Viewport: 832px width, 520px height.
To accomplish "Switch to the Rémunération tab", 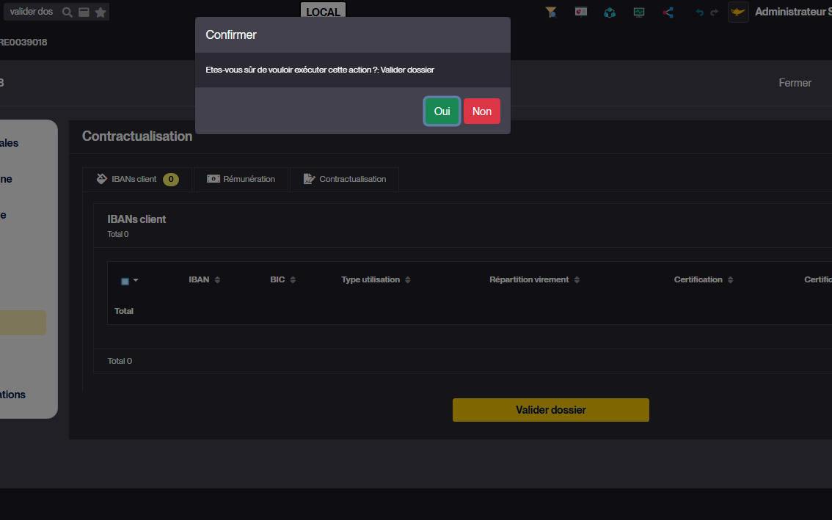I will coord(241,179).
